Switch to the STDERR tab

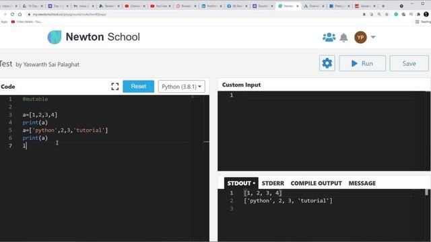coord(273,184)
